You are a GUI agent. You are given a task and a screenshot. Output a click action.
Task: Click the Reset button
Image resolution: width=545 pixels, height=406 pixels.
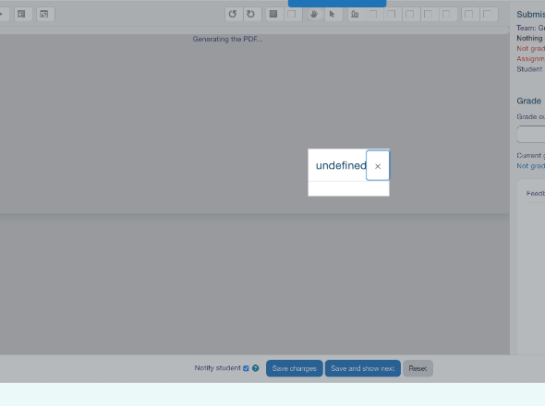coord(418,368)
